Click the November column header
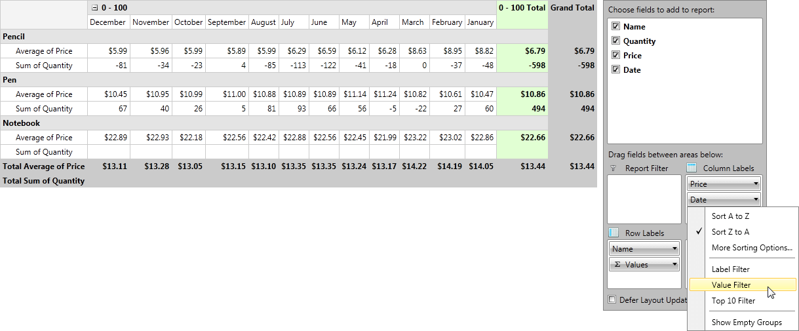The image size is (799, 331). click(x=151, y=22)
